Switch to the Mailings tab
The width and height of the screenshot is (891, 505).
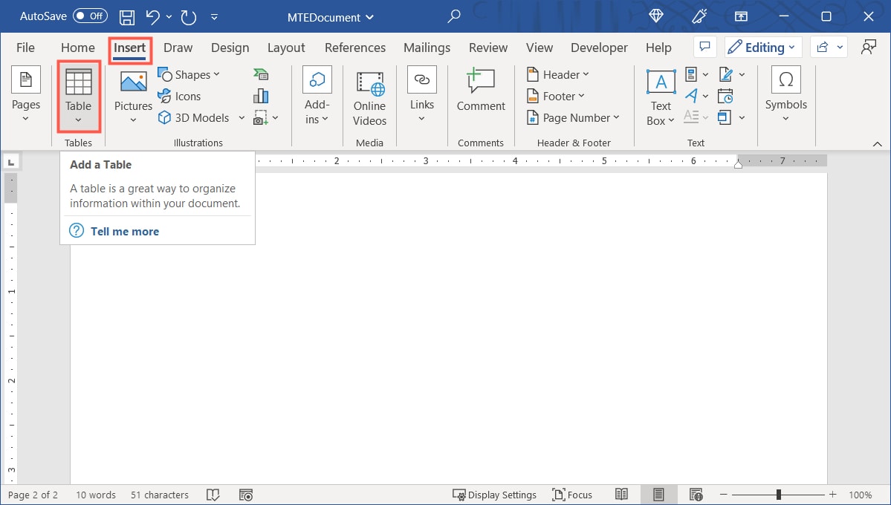427,47
